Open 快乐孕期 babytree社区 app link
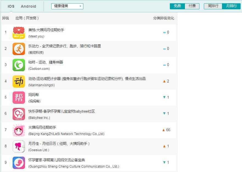Viewport: 242px width, 172px height. pyautogui.click(x=61, y=111)
